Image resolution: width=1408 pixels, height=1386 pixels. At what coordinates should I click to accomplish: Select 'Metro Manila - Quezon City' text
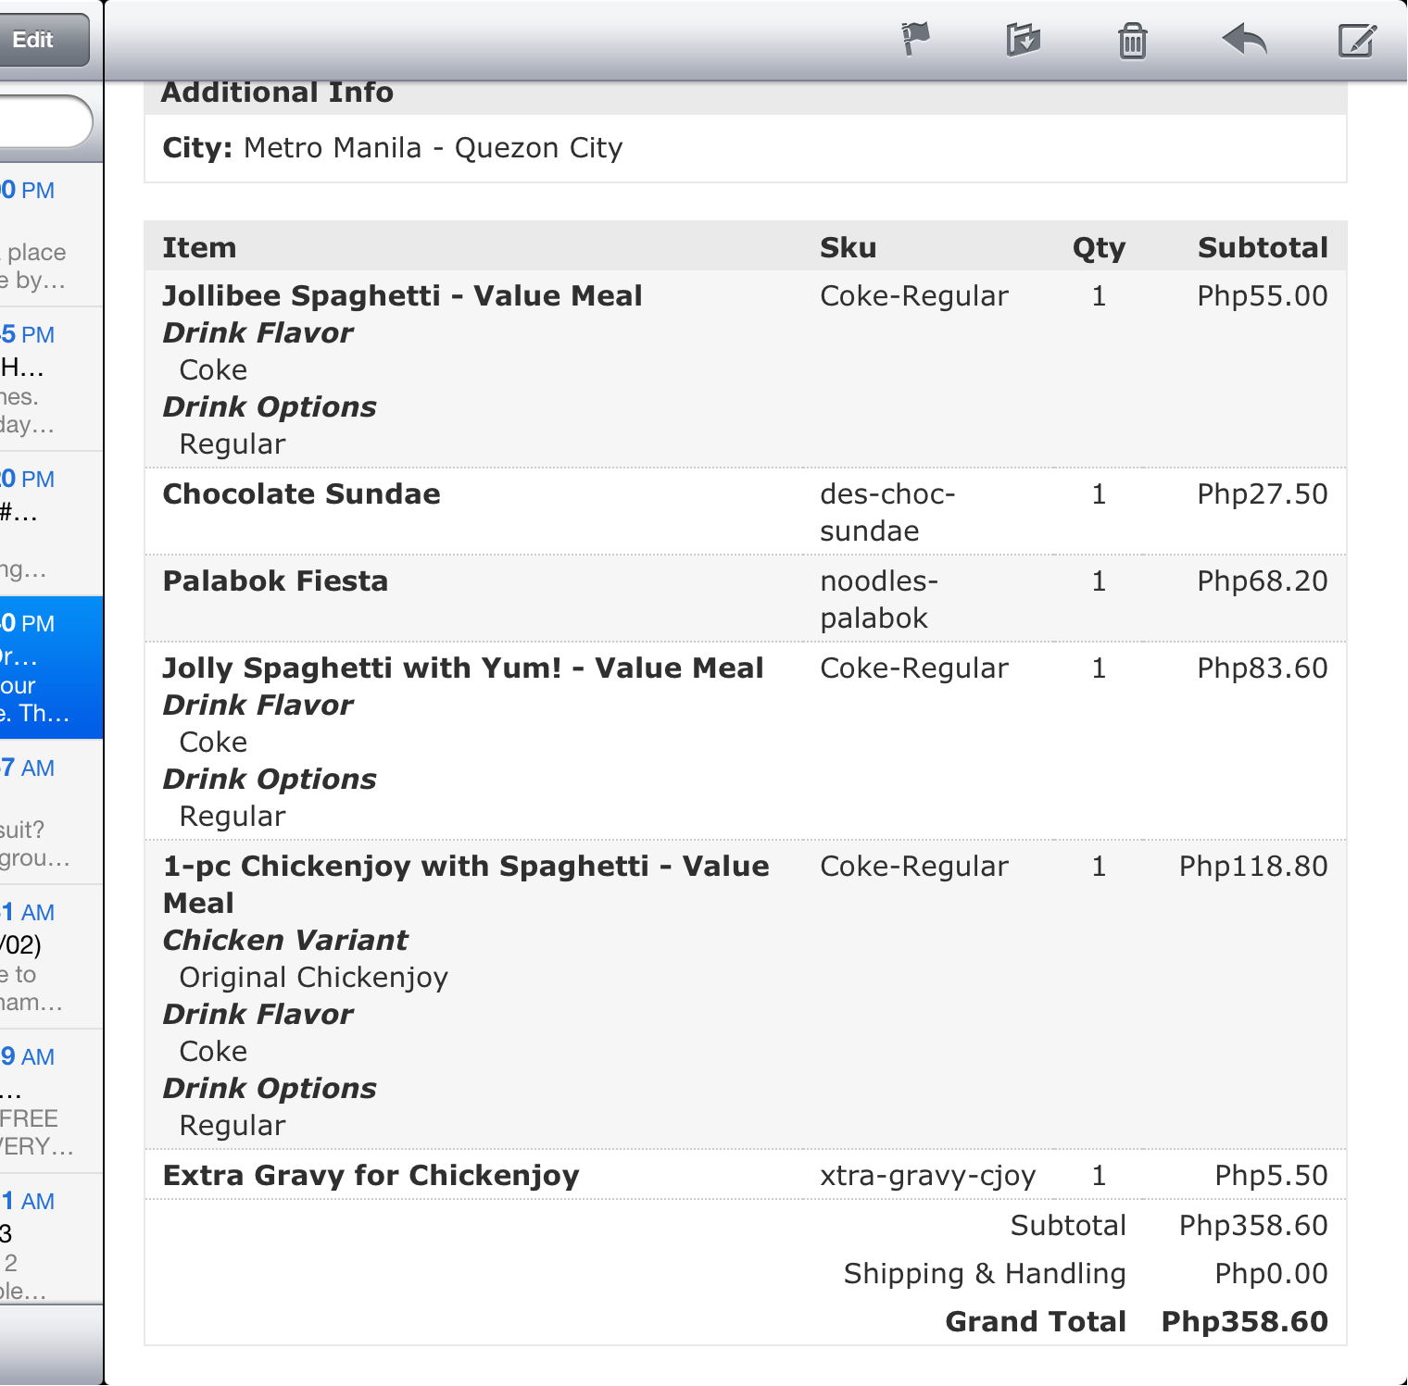click(433, 148)
